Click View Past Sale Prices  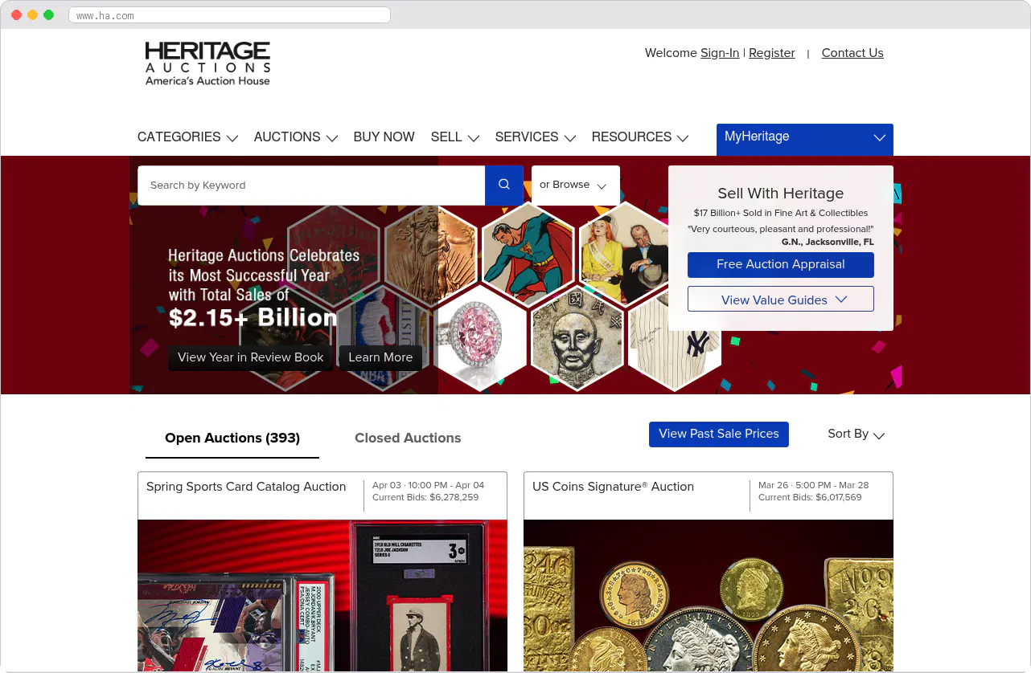point(718,434)
